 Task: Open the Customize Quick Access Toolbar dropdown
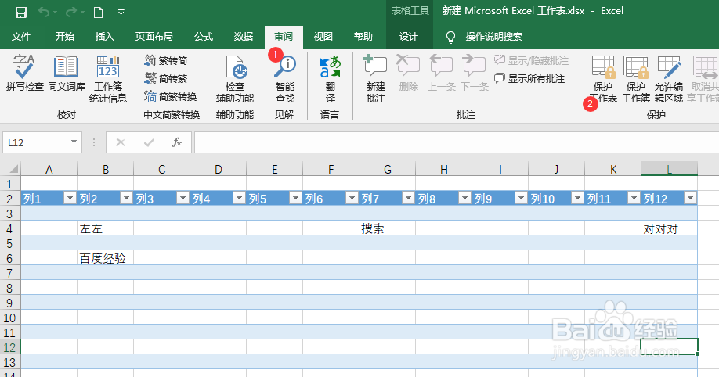pyautogui.click(x=121, y=13)
